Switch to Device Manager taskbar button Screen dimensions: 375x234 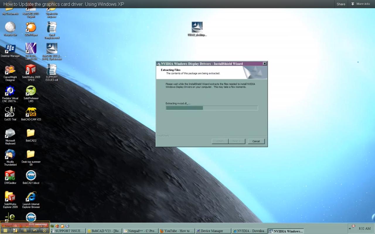point(213,231)
